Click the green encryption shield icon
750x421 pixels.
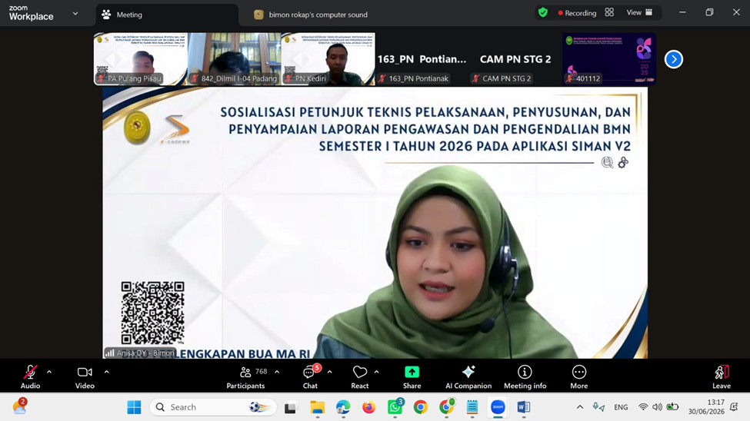543,12
